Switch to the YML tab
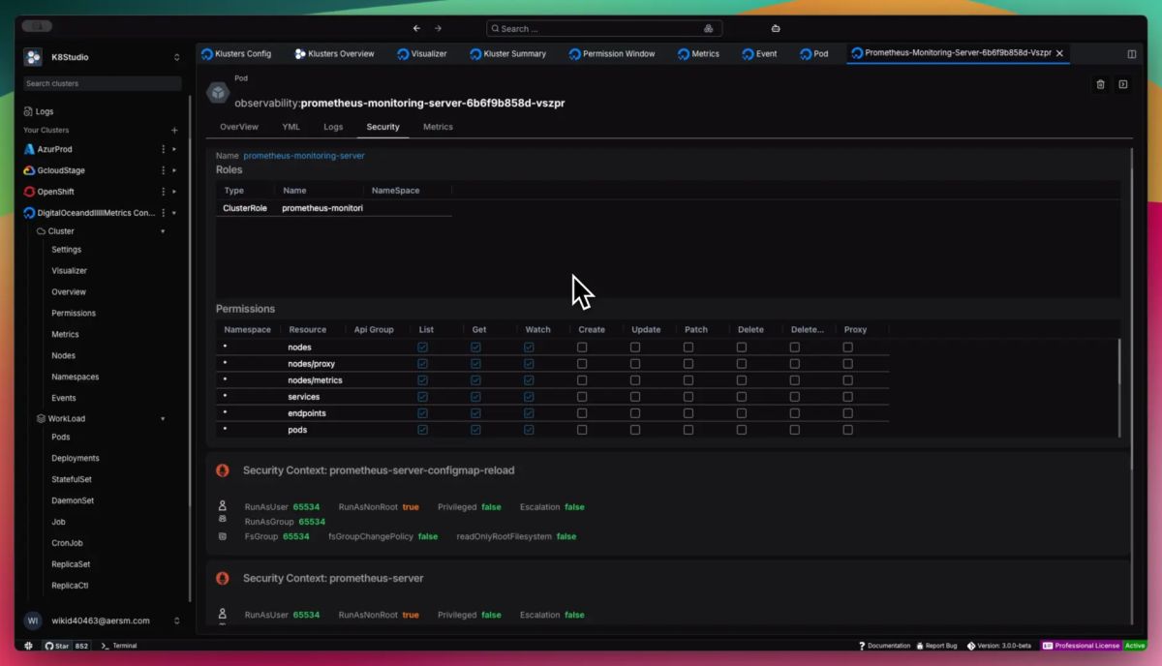Viewport: 1162px width, 666px height. tap(290, 127)
